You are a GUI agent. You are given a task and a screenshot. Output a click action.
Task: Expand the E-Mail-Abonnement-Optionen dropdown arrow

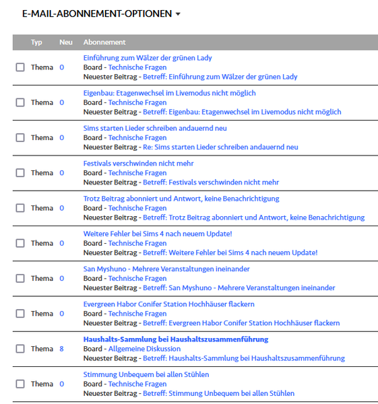click(178, 14)
